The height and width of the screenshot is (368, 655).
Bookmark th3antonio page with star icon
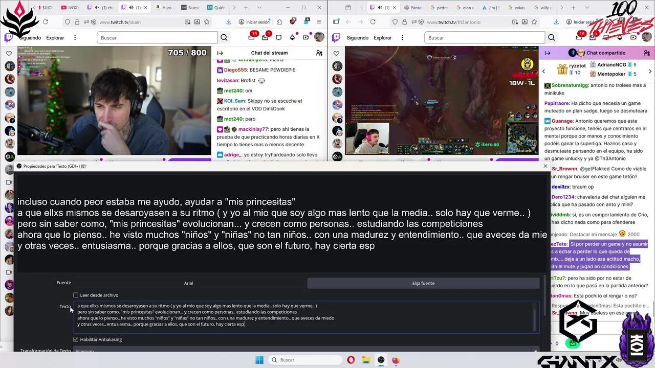534,22
